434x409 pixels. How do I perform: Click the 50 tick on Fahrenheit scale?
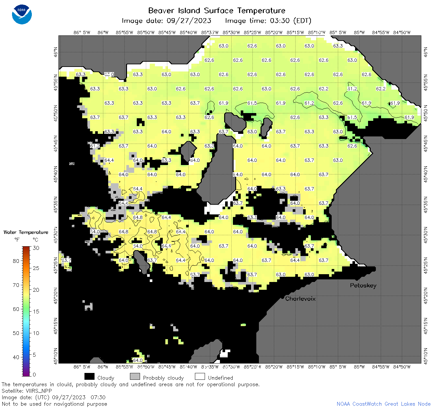click(x=16, y=333)
